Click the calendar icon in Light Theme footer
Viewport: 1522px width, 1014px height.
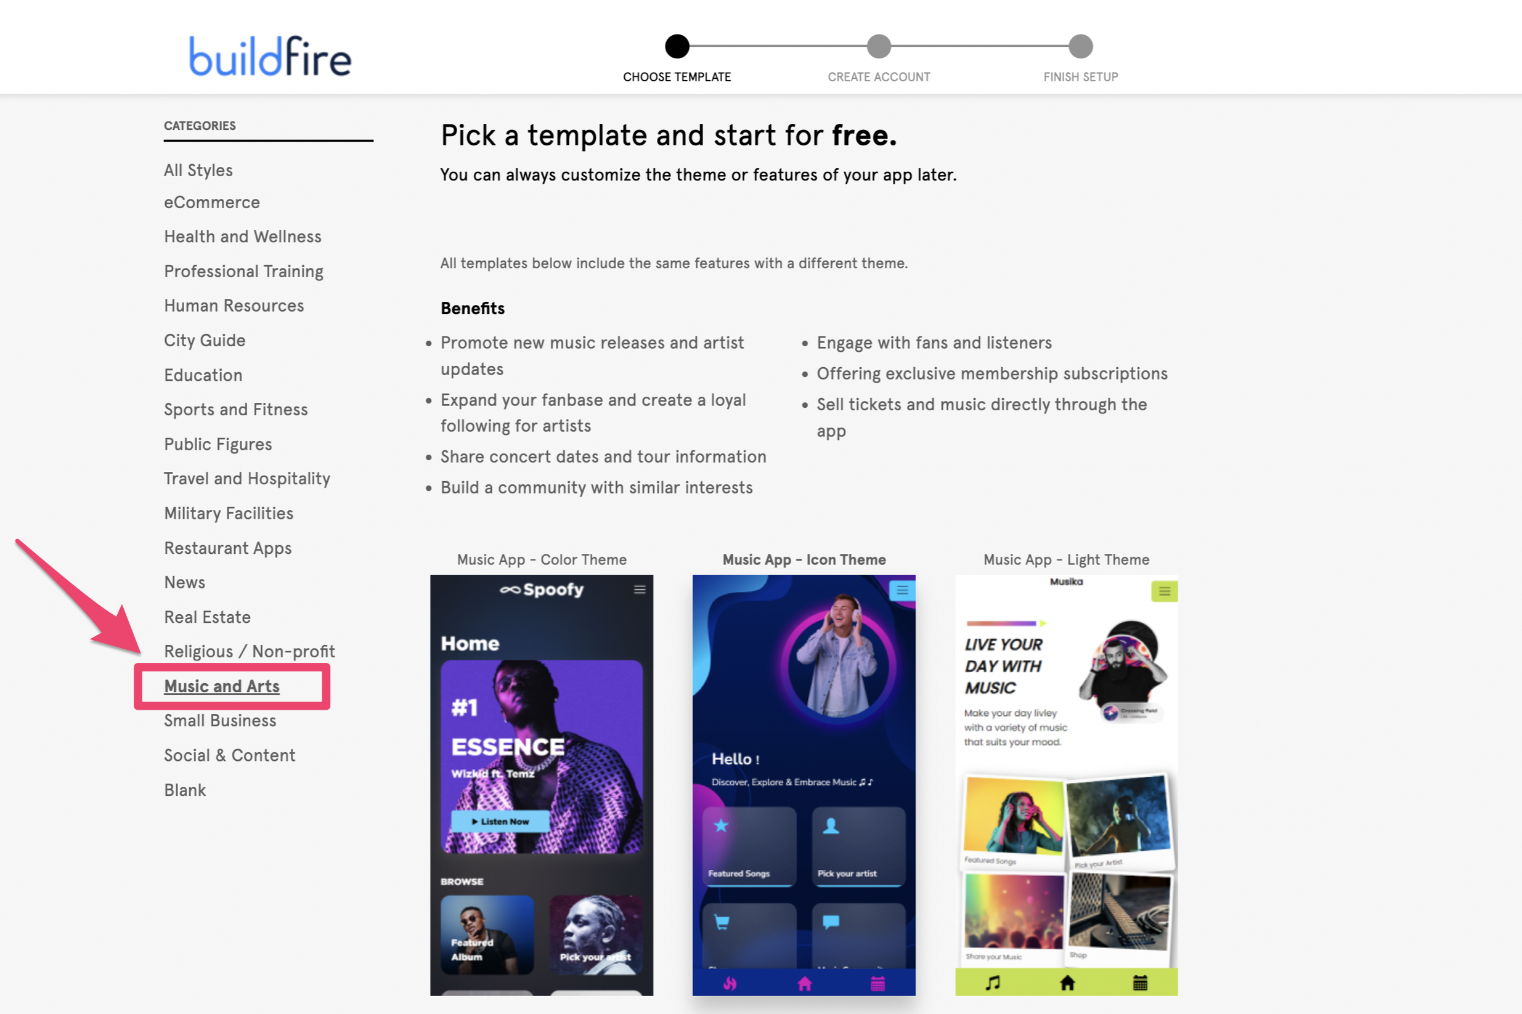(x=1140, y=983)
